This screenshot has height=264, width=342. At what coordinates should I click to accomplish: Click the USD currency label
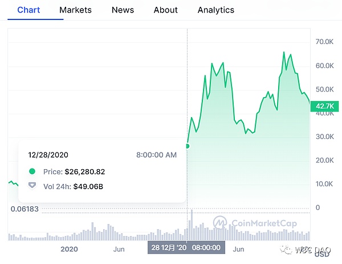pos(323,255)
